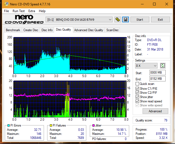Screen dimensions: 175x144
Task: Click the Nero app icon in title bar
Action: point(6,4)
